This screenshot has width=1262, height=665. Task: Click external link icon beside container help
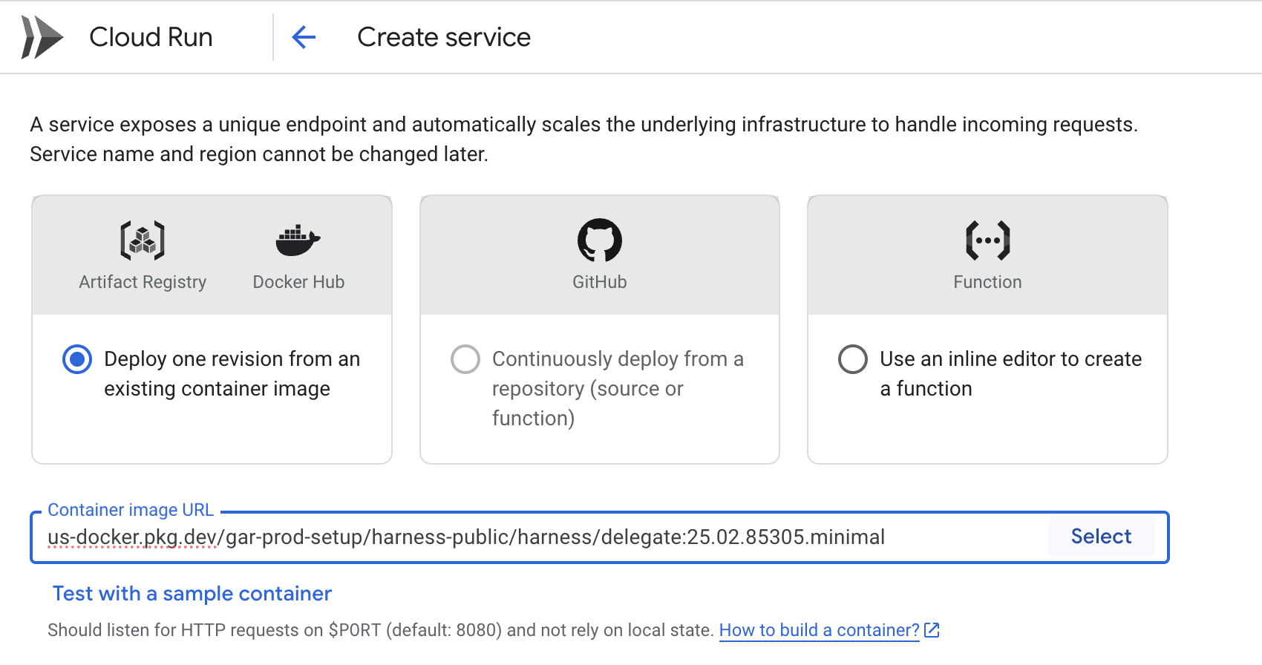[932, 630]
